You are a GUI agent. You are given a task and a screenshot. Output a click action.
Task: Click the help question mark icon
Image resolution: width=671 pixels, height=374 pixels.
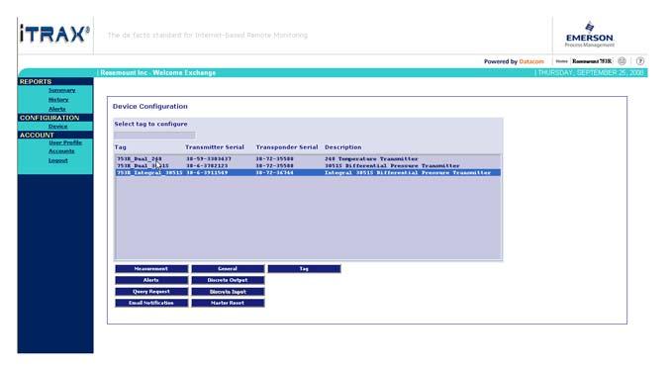pyautogui.click(x=639, y=61)
